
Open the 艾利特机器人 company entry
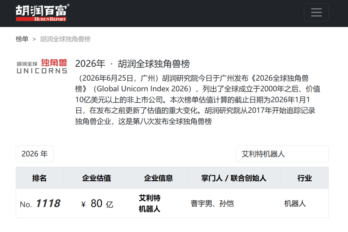(x=150, y=203)
